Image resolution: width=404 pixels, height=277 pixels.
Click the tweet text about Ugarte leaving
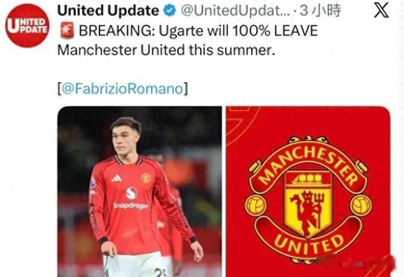187,40
